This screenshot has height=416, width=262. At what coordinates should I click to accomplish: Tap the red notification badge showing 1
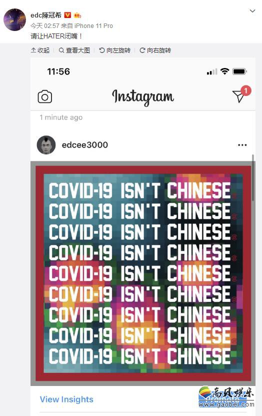(x=246, y=90)
